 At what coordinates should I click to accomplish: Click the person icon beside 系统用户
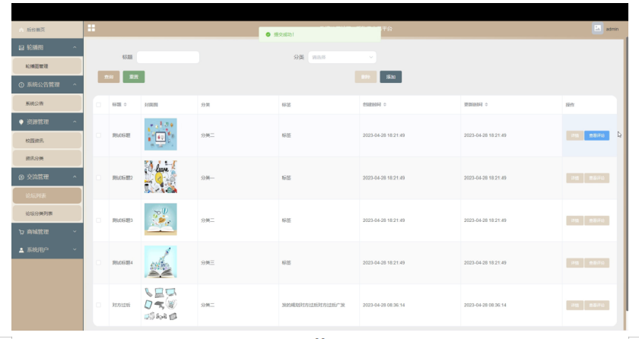click(x=21, y=250)
